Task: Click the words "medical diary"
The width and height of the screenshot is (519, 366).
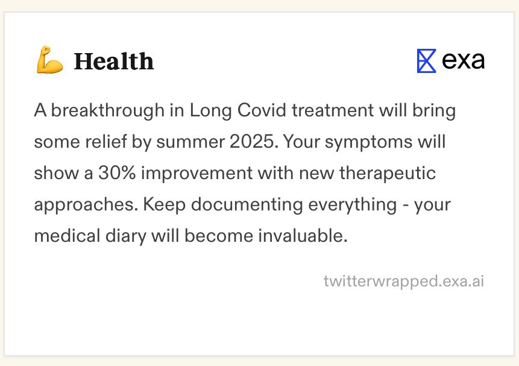Action: click(x=90, y=236)
